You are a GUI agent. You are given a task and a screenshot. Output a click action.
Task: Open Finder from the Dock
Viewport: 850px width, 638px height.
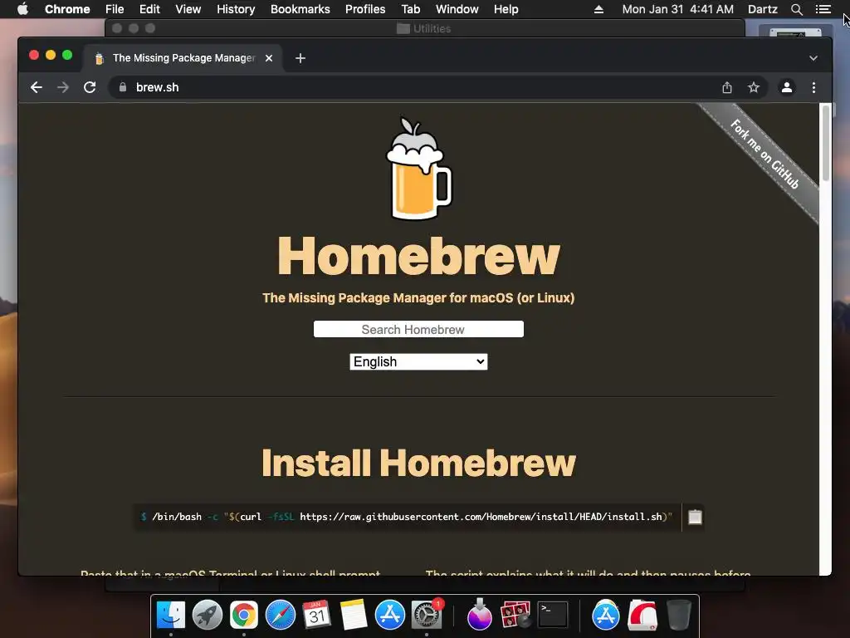[x=171, y=615]
